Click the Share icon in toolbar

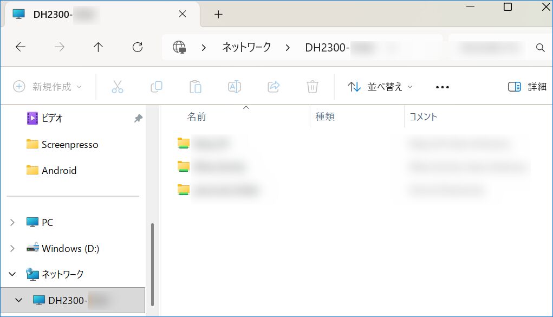[274, 87]
